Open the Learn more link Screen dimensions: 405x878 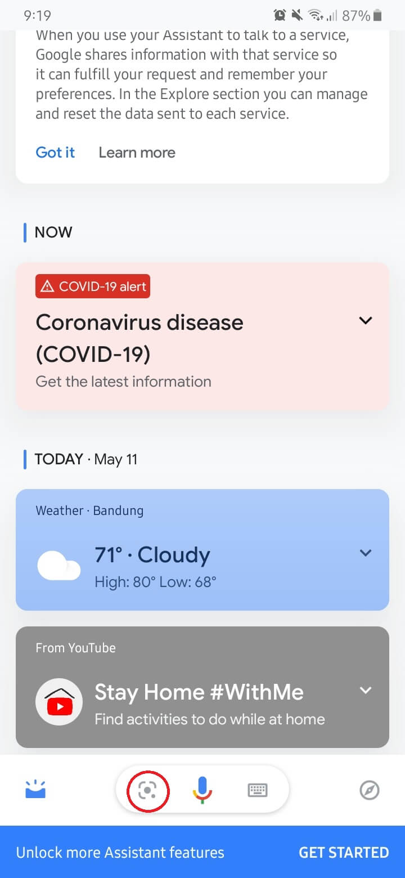coord(137,153)
